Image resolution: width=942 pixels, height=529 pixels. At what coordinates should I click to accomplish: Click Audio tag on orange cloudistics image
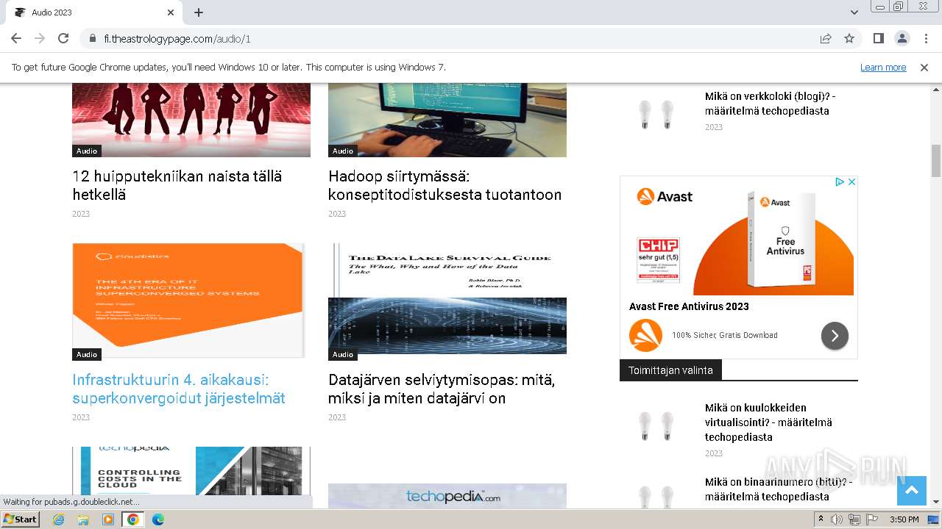coord(87,354)
